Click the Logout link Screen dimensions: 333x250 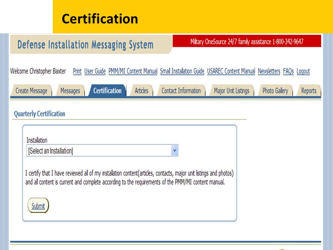[x=303, y=71]
